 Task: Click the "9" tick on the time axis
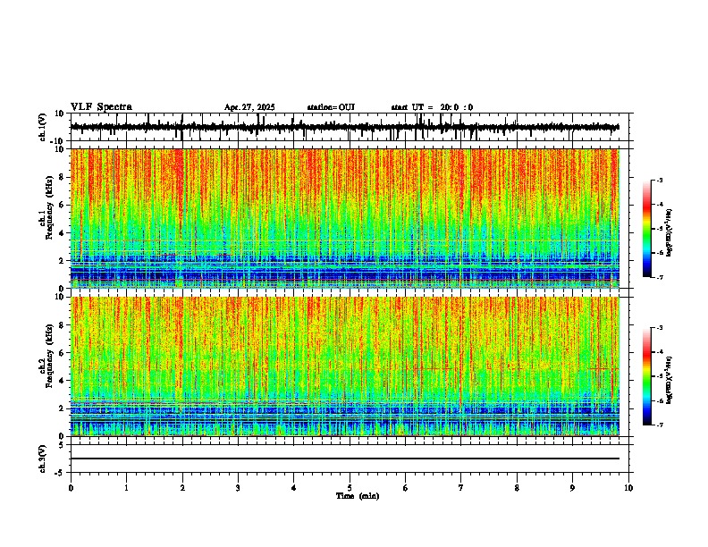(x=572, y=488)
